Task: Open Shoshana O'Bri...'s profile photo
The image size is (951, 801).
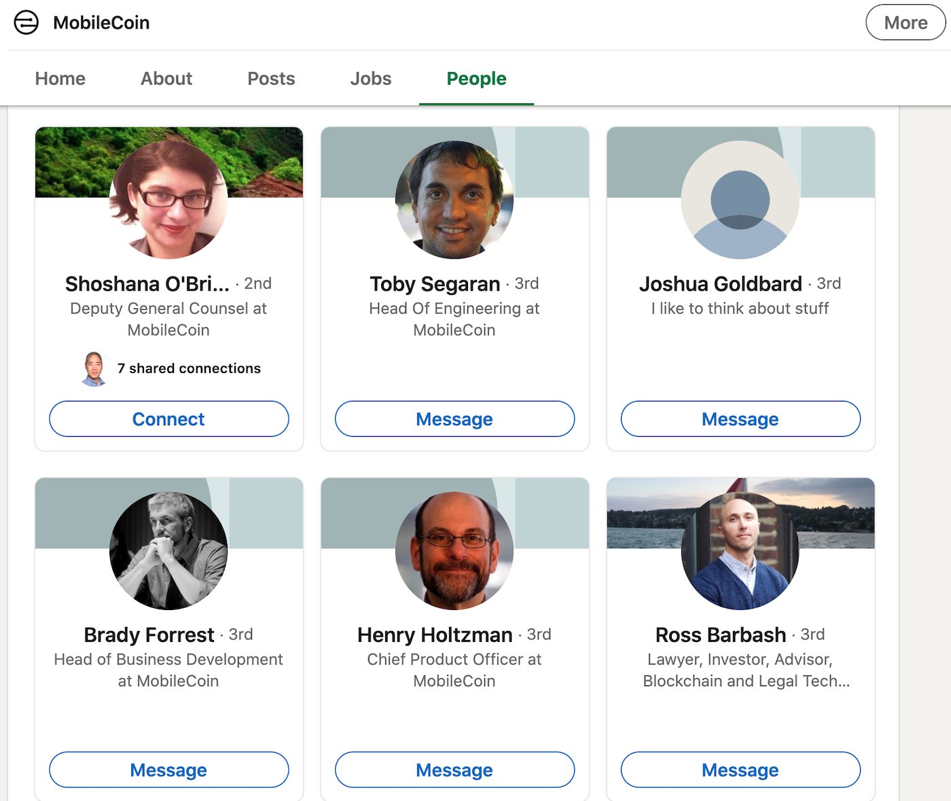Action: (168, 200)
